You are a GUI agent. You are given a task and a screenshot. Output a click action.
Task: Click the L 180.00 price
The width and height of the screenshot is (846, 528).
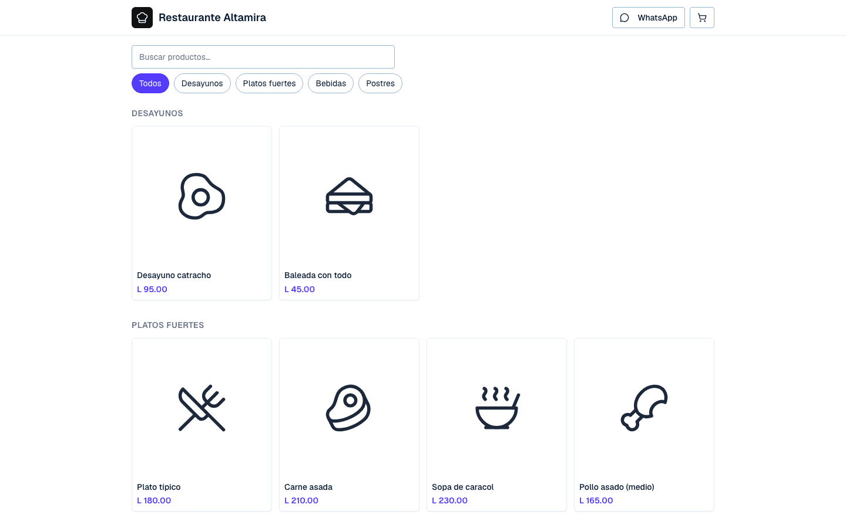coord(154,500)
